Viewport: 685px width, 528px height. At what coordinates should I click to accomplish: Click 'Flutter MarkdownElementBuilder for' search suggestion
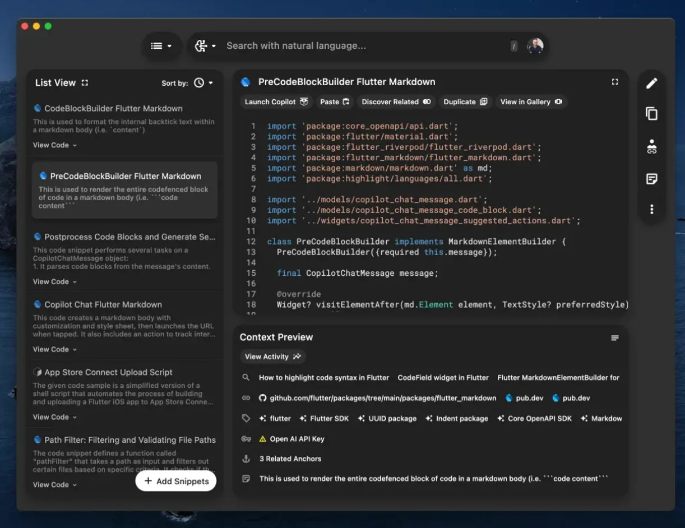coord(558,378)
